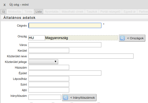The height and width of the screenshot is (103, 148).
Task: Click the Nyomtatás toolbar item
Action: (x=52, y=12)
